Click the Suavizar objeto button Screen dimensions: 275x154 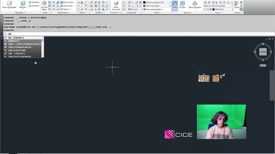coord(44,6)
